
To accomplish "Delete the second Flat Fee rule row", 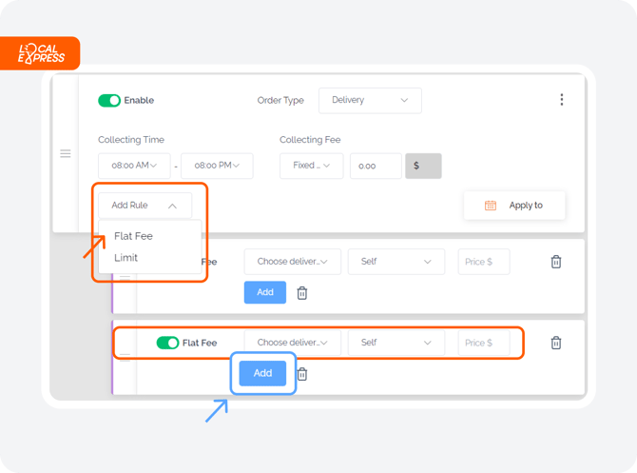I will [556, 343].
